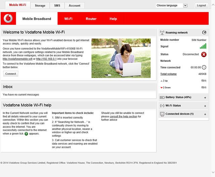This screenshot has height=177, width=215.
Task: Click the '1. SIM is inserted correctly' item
Action: tap(68, 118)
